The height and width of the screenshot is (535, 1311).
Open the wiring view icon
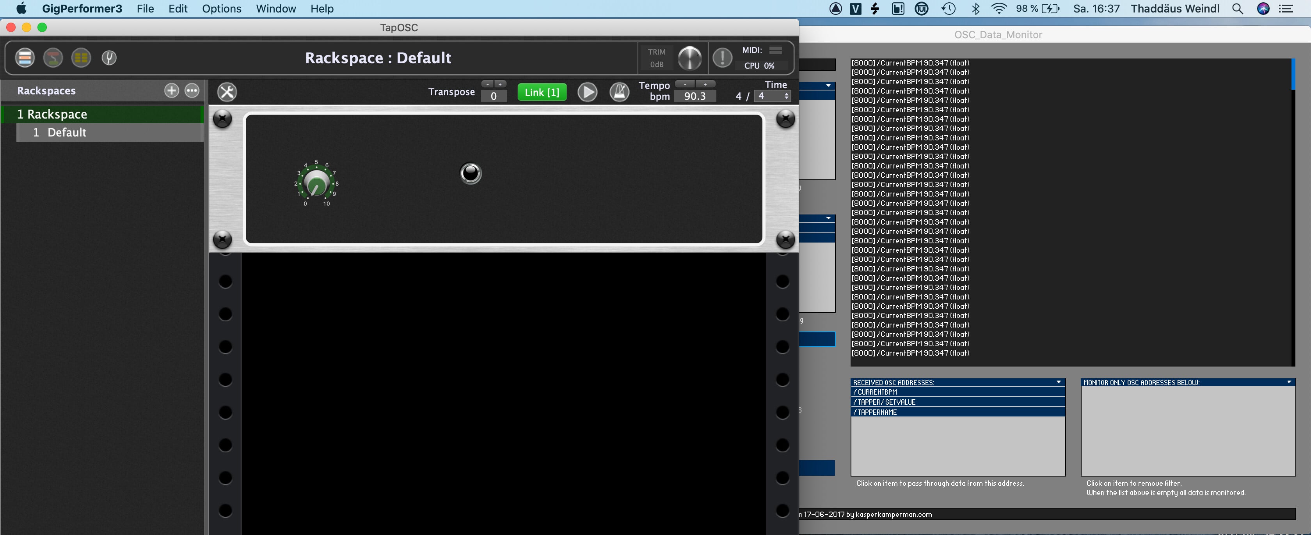point(52,58)
